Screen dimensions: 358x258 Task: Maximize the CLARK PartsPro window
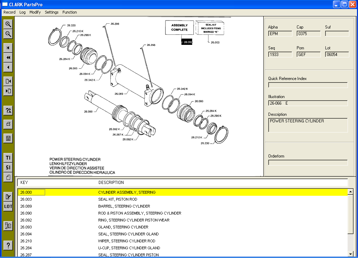(x=344, y=5)
